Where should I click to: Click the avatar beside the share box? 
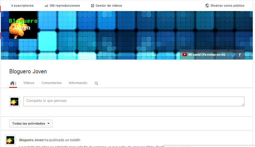(14, 102)
